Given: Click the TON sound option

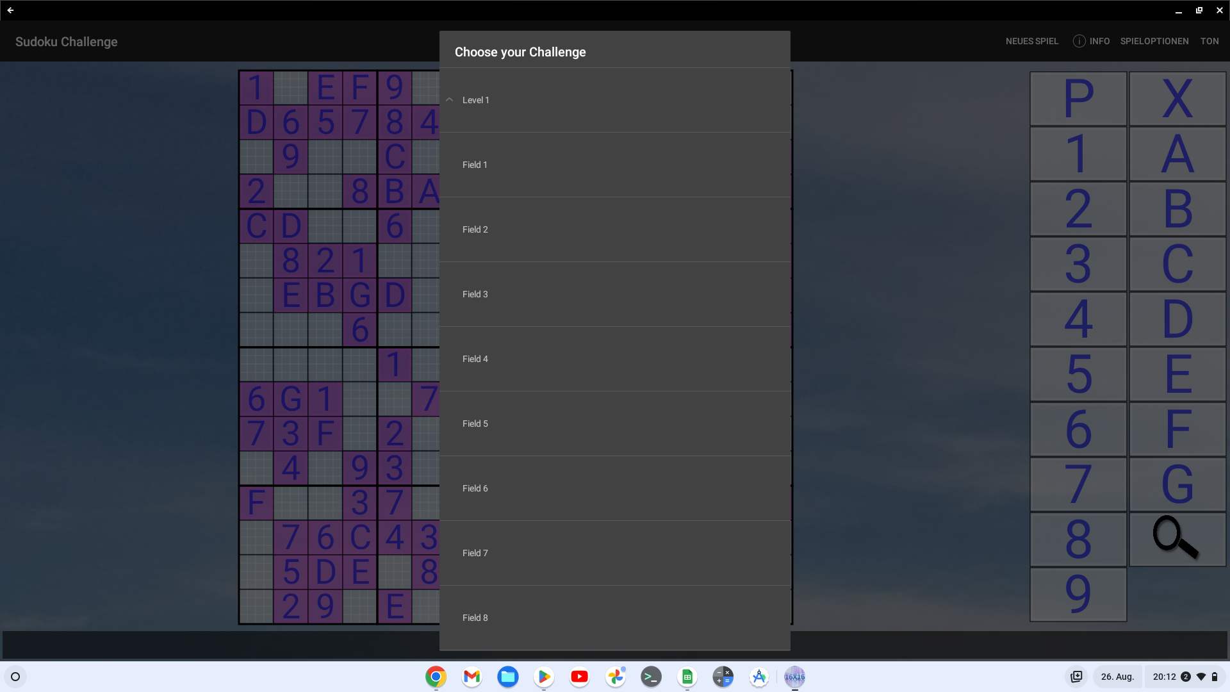Looking at the screenshot, I should (1209, 41).
